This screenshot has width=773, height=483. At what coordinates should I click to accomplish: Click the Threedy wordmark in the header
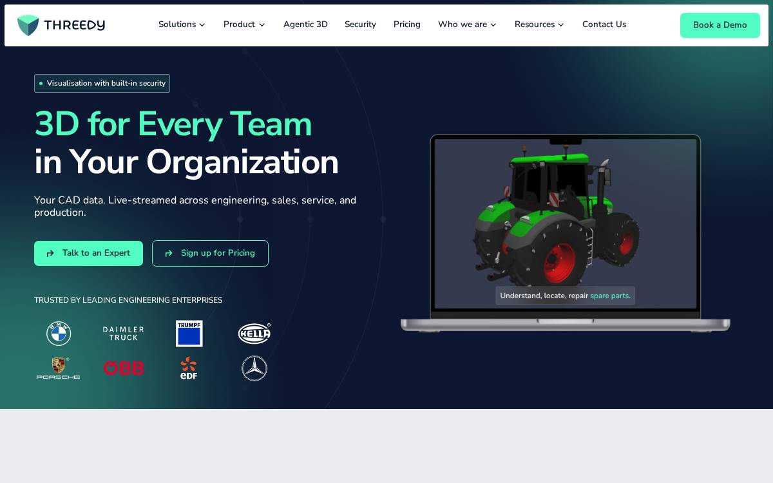(75, 25)
